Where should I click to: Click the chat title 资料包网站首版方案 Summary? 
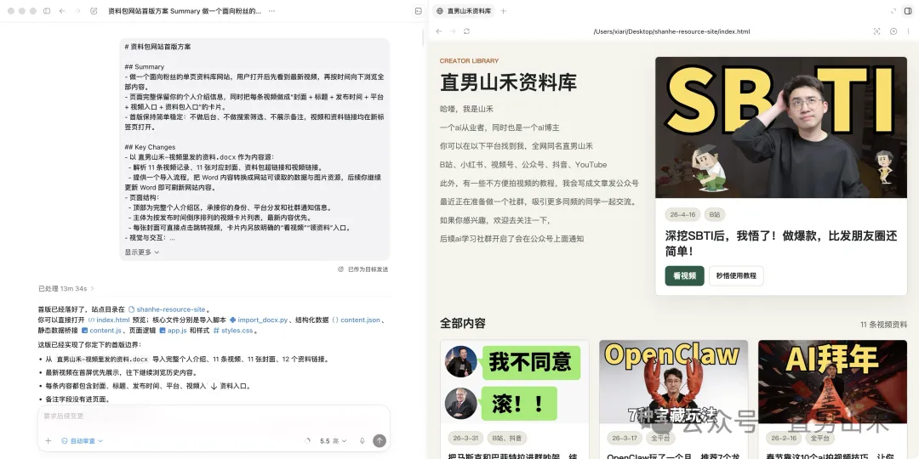click(x=186, y=11)
